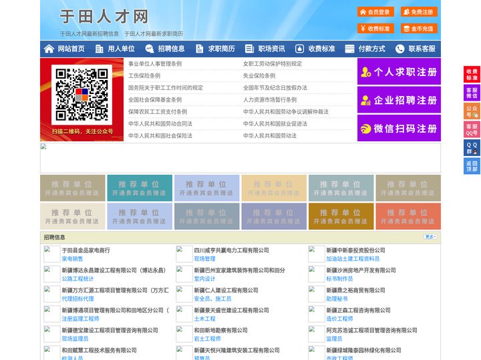Click the phone icon beside 联系客服

pos(399,49)
